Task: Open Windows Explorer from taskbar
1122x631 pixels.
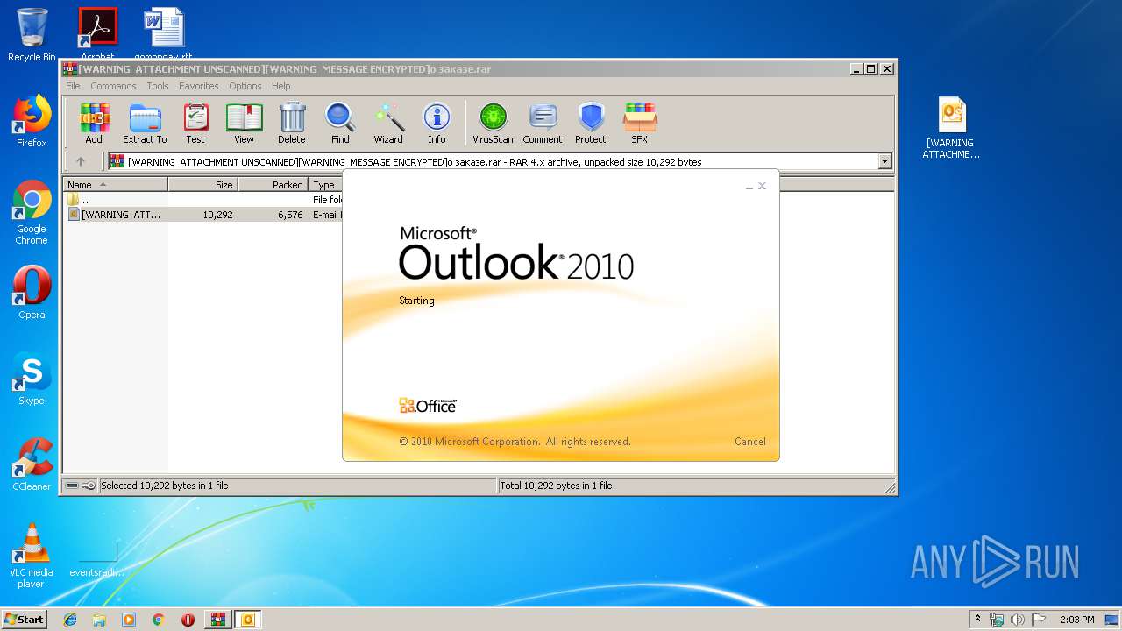Action: (99, 620)
